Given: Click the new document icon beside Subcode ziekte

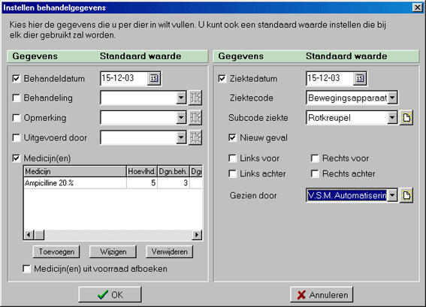Looking at the screenshot, I should coord(406,118).
